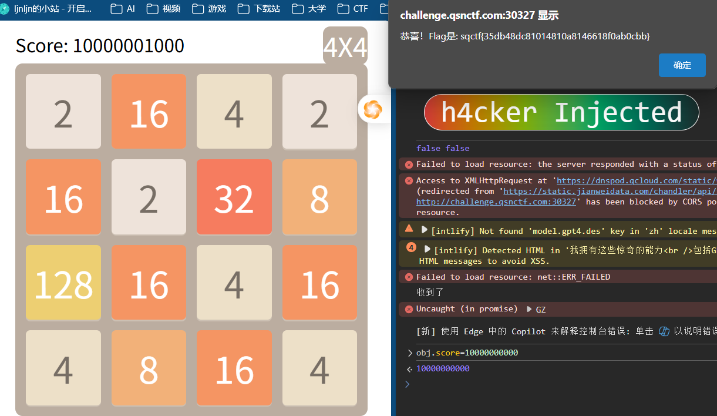717x416 pixels.
Task: Open the CTF bookmarks folder
Action: pos(353,9)
